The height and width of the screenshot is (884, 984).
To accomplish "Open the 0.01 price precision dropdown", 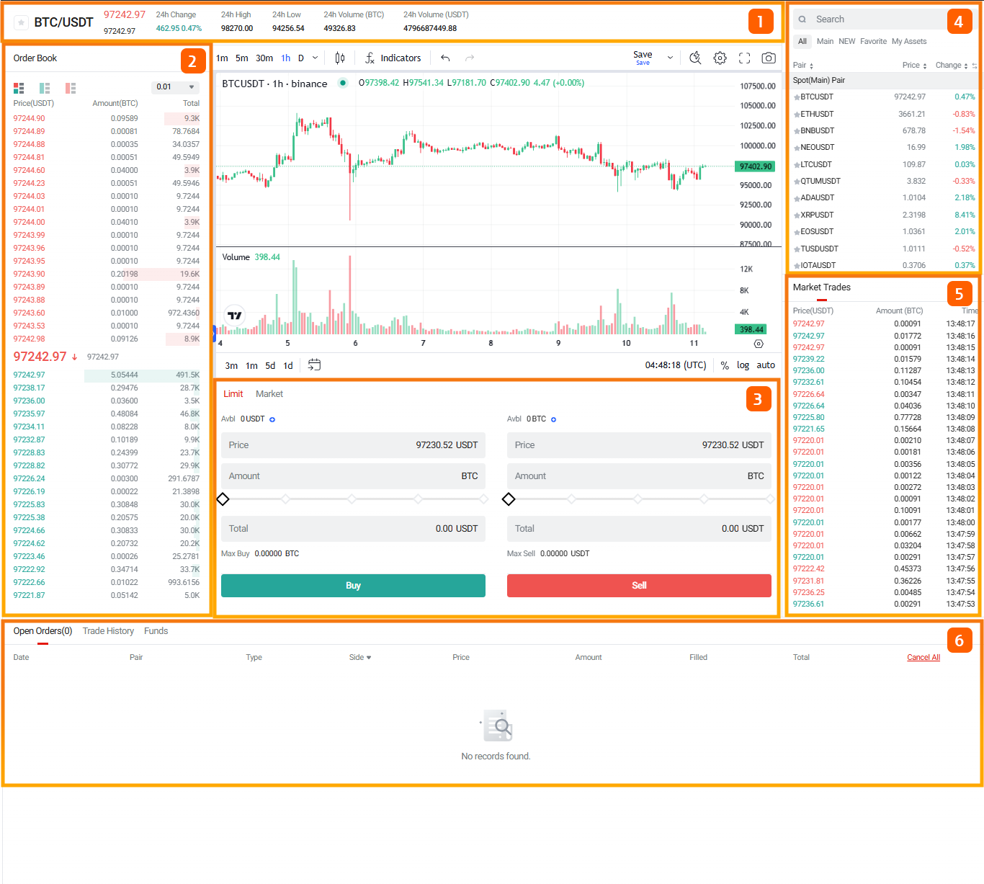I will [x=176, y=87].
